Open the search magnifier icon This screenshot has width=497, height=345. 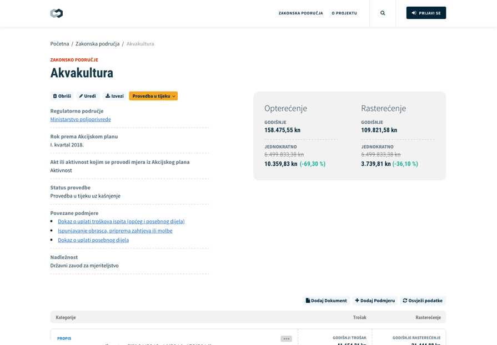tap(383, 13)
